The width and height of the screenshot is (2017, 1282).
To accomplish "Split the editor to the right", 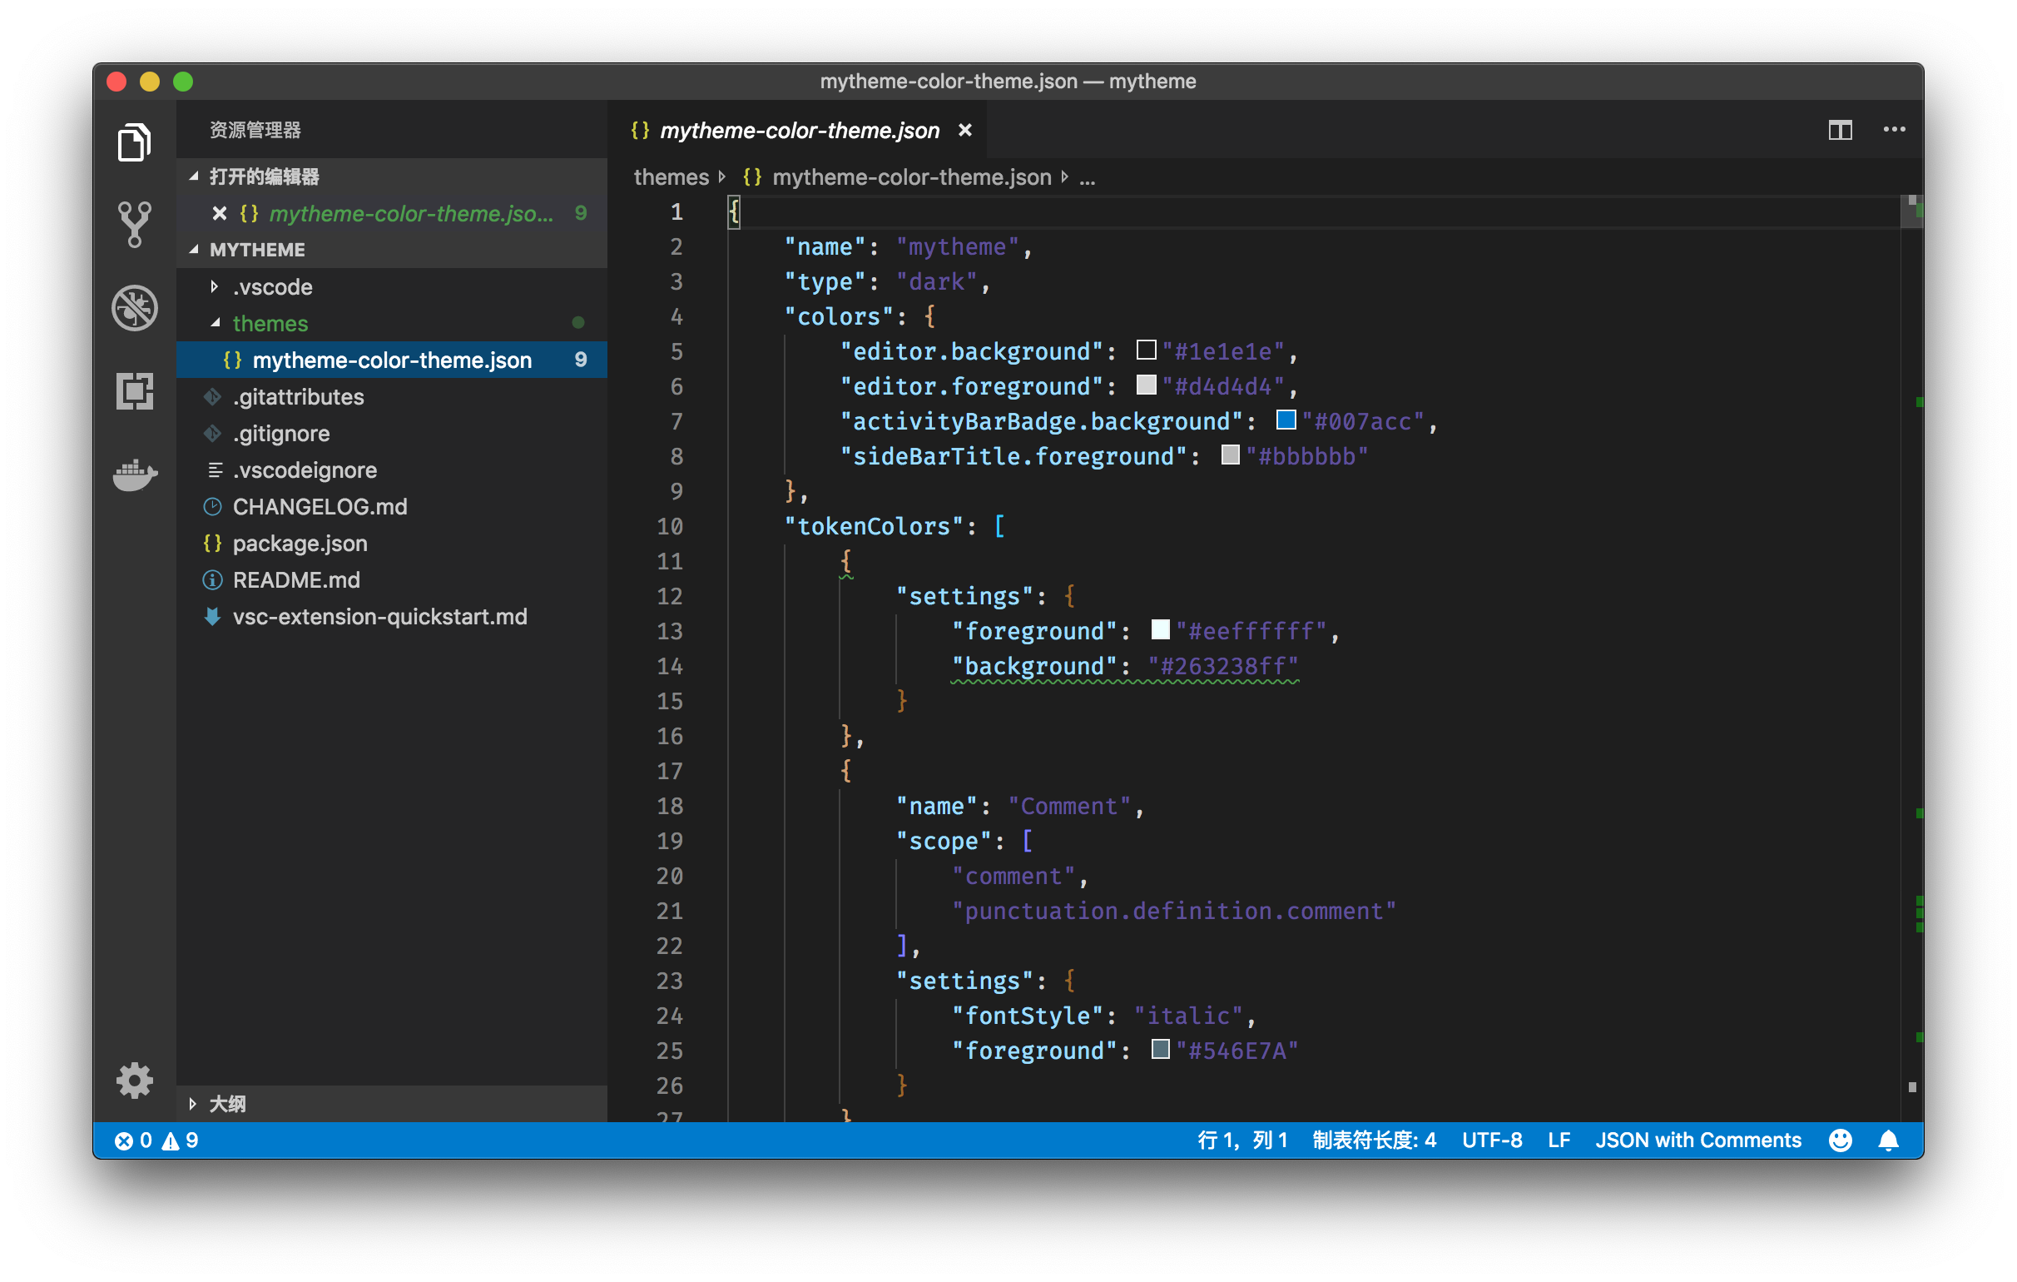I will pyautogui.click(x=1840, y=130).
